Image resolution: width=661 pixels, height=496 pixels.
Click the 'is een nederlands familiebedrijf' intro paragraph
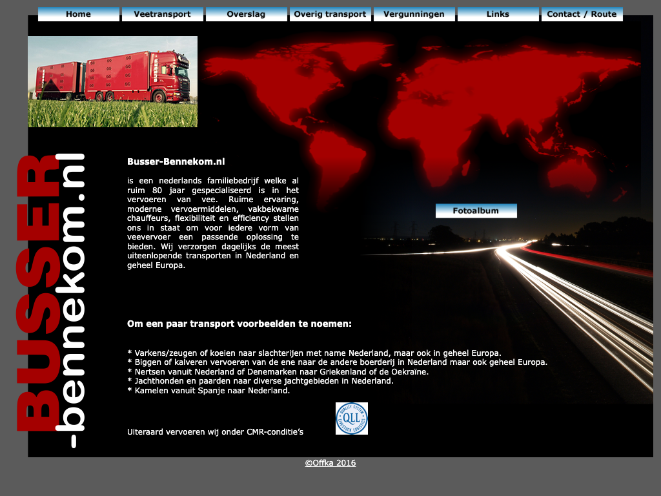tap(213, 223)
